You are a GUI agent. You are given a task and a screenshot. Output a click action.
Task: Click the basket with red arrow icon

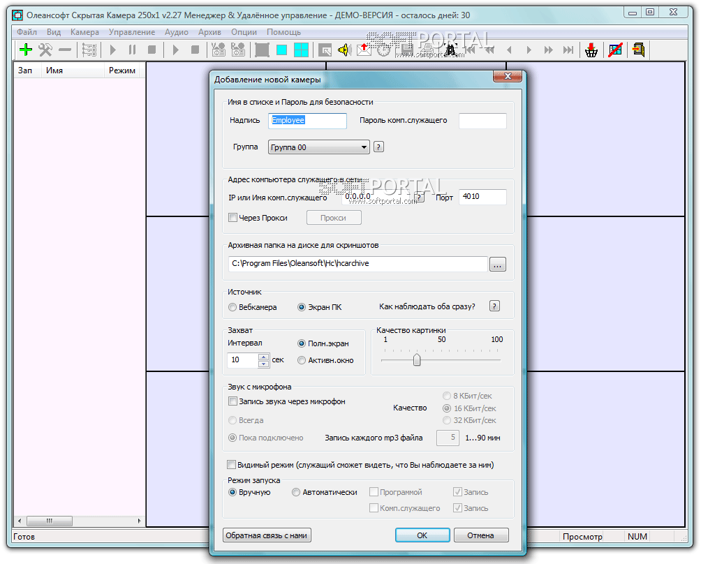click(591, 50)
